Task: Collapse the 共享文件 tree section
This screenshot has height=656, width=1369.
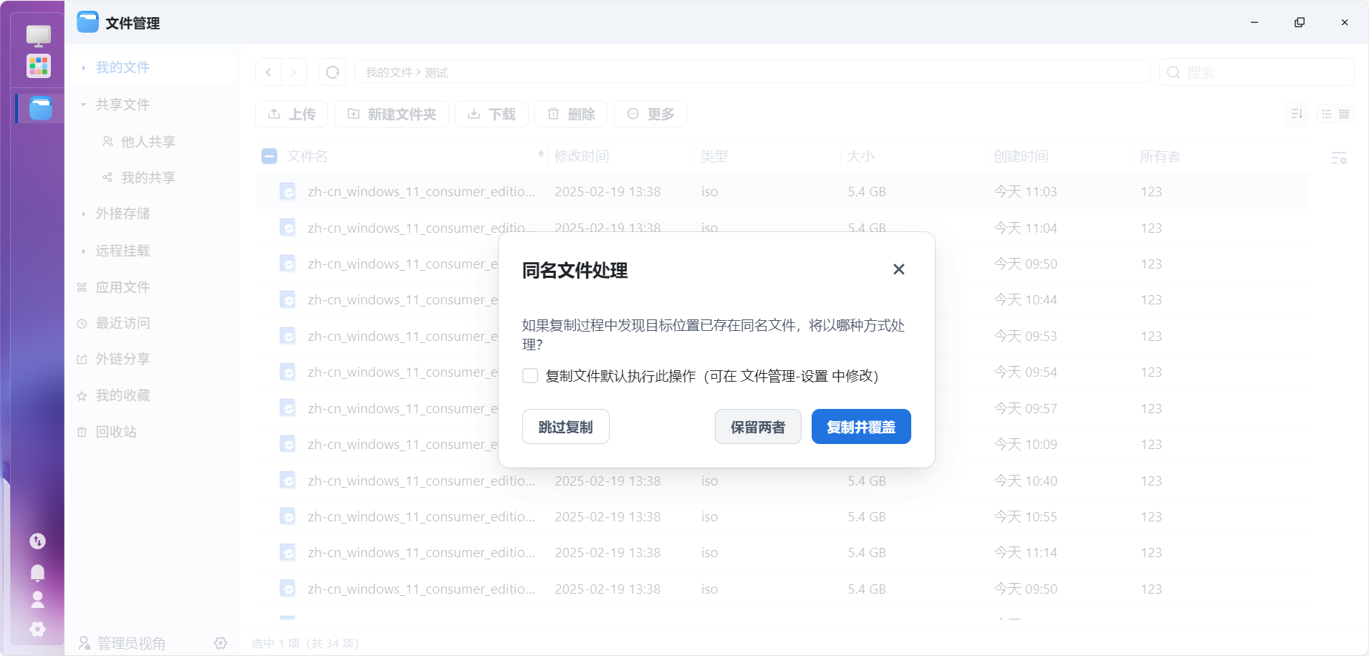Action: point(84,105)
